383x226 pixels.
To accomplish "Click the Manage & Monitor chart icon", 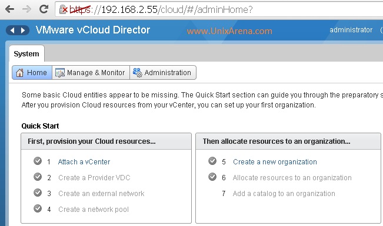I will click(x=60, y=73).
